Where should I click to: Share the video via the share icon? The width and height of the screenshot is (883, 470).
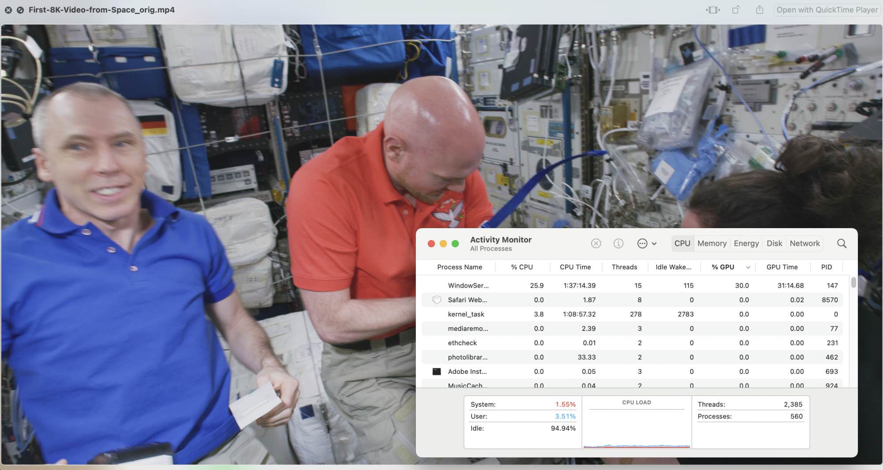coord(759,10)
